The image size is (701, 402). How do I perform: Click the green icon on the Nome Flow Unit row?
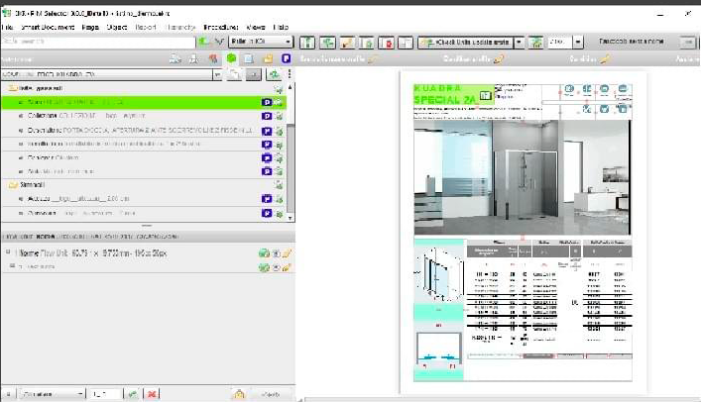coord(264,253)
